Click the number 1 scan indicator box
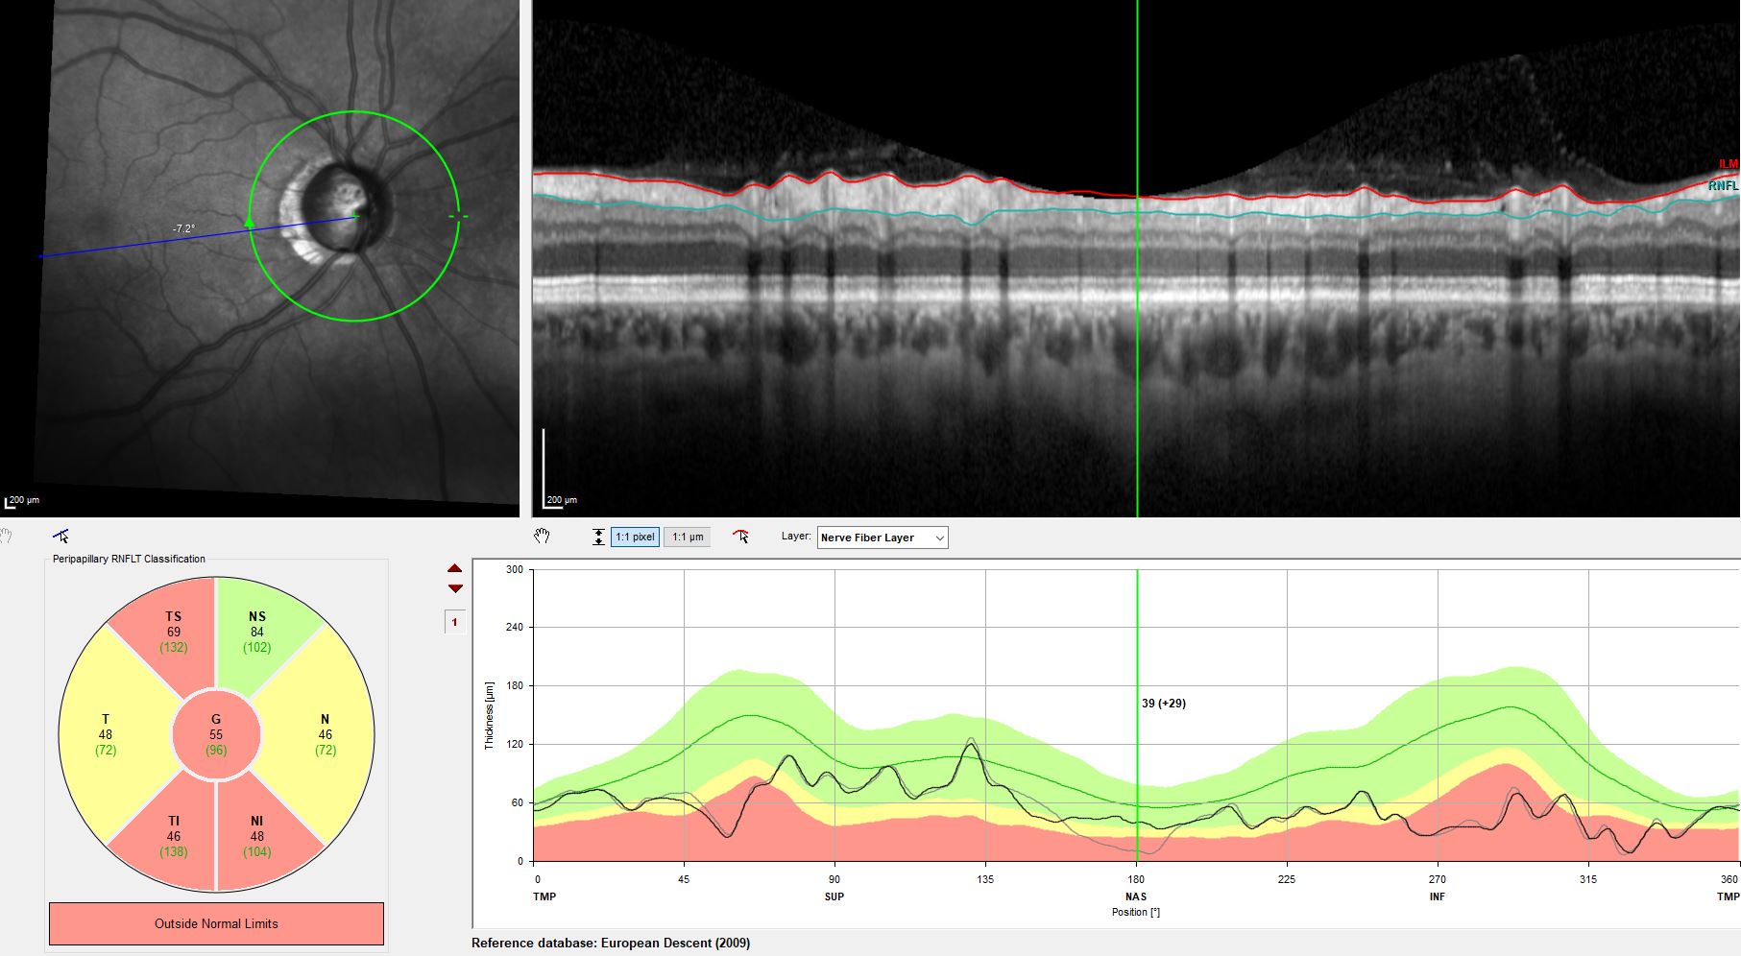This screenshot has width=1741, height=956. pyautogui.click(x=454, y=622)
